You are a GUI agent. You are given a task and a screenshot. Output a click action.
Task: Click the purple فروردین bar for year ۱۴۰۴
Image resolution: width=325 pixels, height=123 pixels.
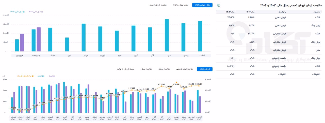(x=22, y=42)
